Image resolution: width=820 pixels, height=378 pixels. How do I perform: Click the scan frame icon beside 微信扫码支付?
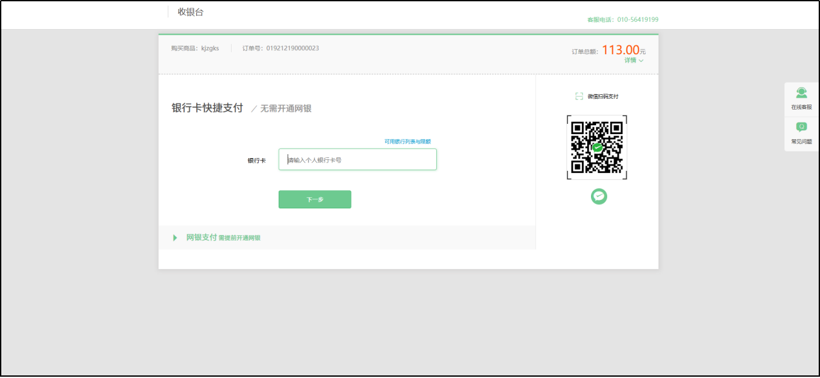(x=579, y=96)
